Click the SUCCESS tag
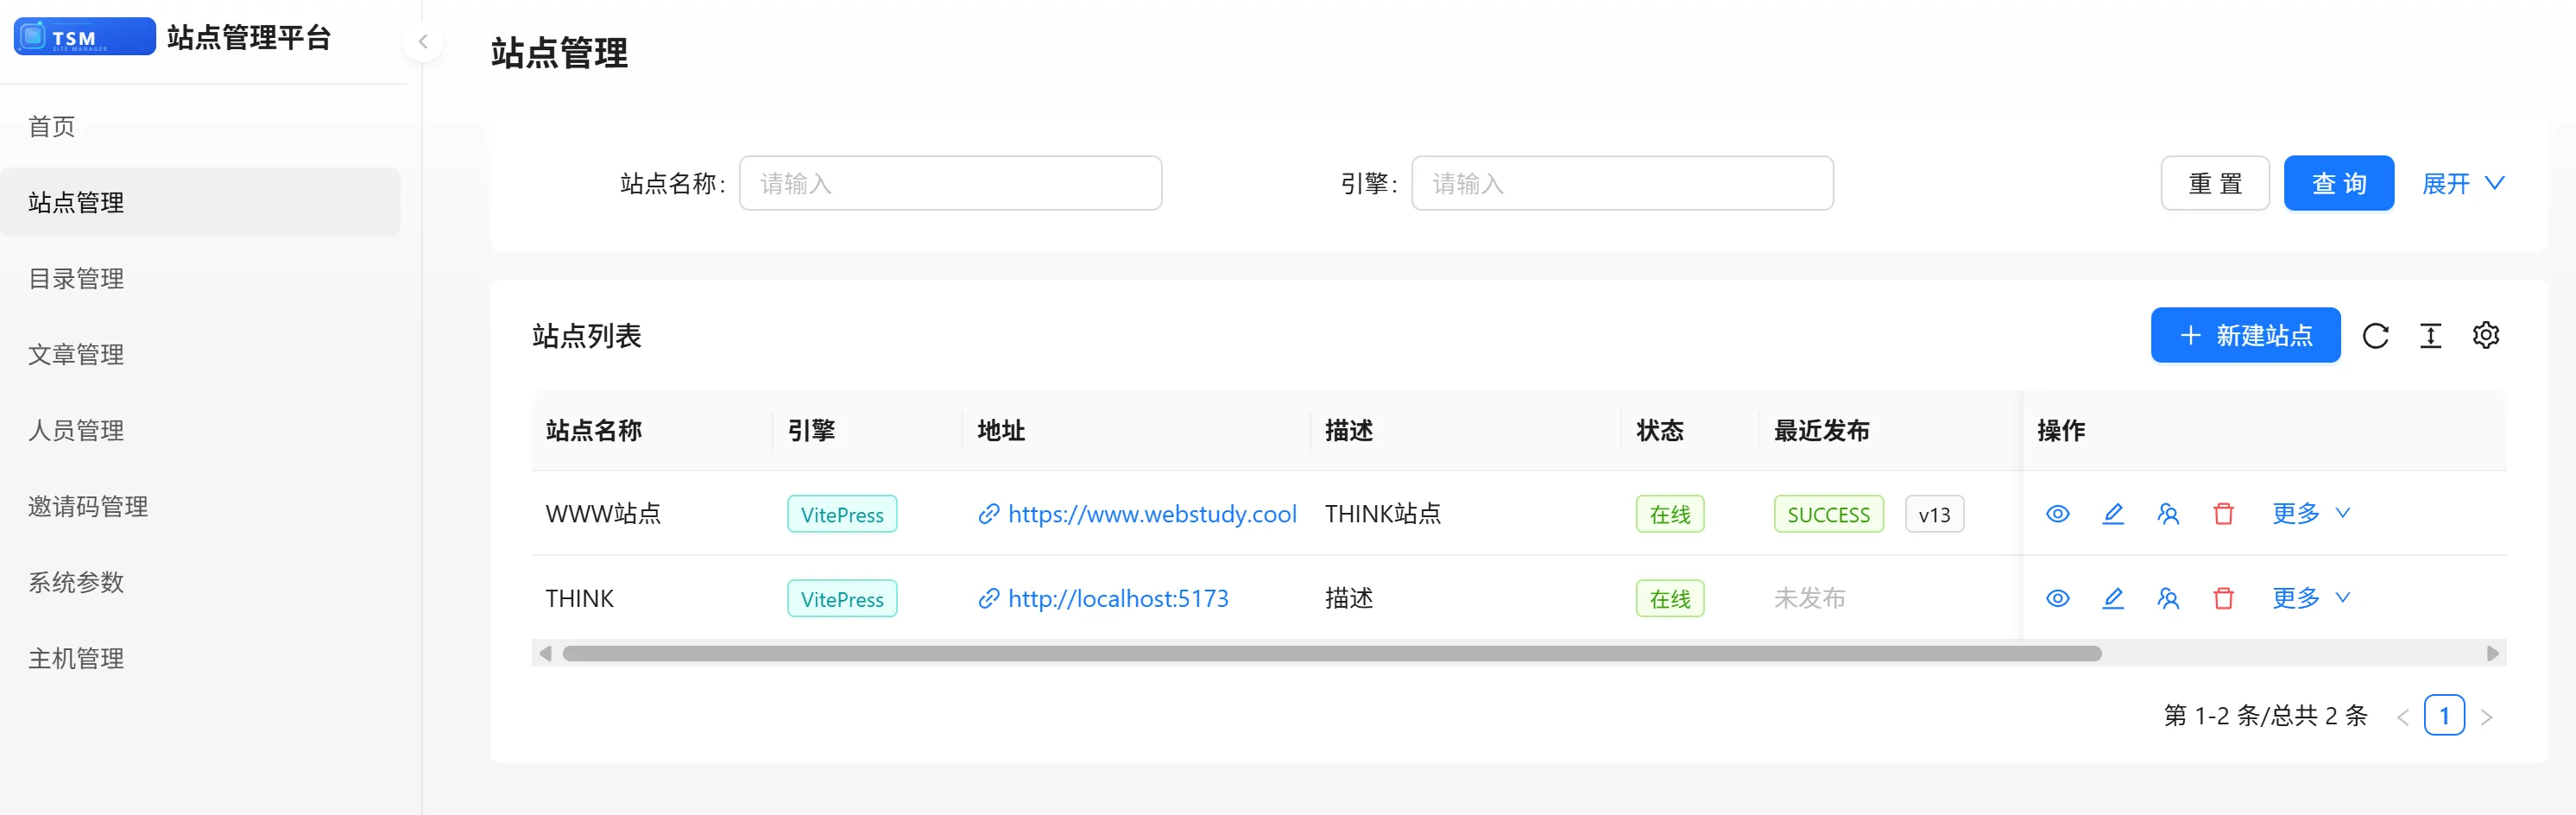Viewport: 2576px width, 815px height. click(x=1828, y=514)
